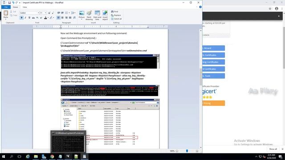
Task: Open Customize Quick Access Toolbar arrow
Action: coord(20,3)
